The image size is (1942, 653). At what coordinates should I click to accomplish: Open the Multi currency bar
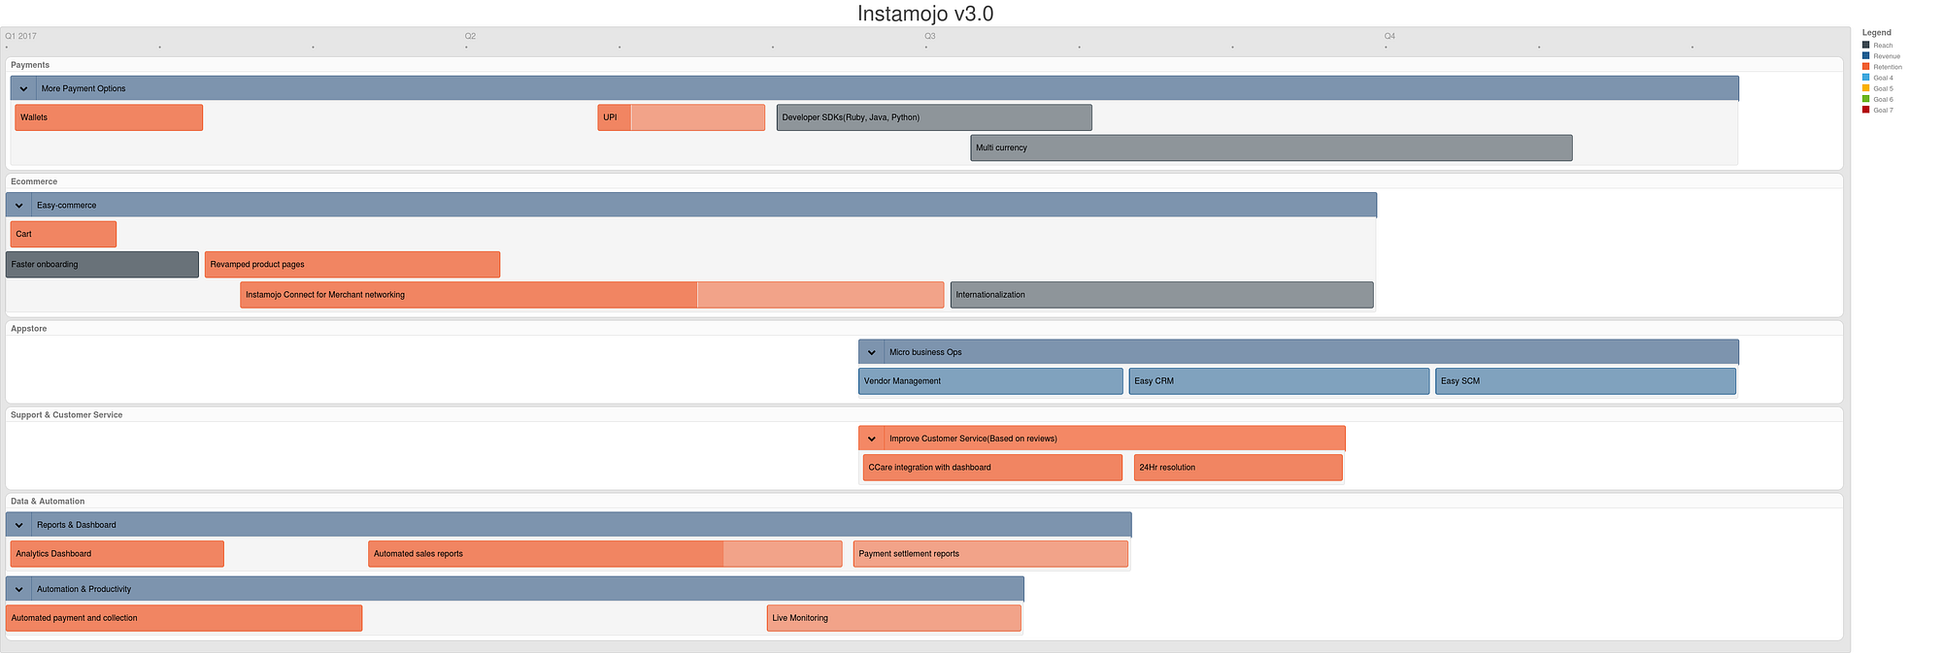click(1271, 147)
